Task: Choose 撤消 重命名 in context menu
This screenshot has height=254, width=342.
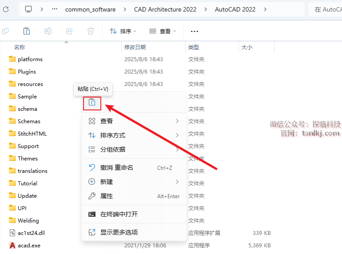Action: (134, 168)
